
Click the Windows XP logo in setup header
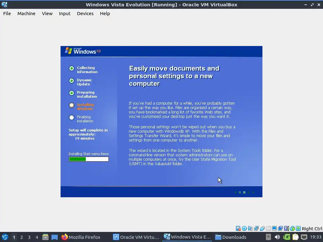click(83, 51)
